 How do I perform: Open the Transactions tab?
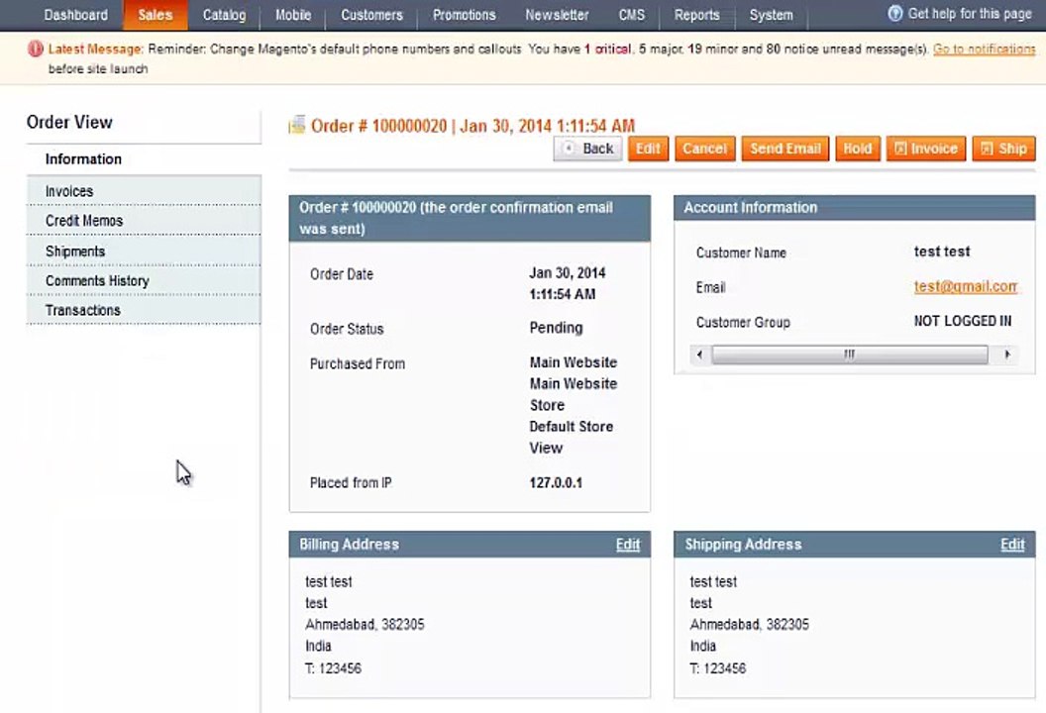pos(144,310)
